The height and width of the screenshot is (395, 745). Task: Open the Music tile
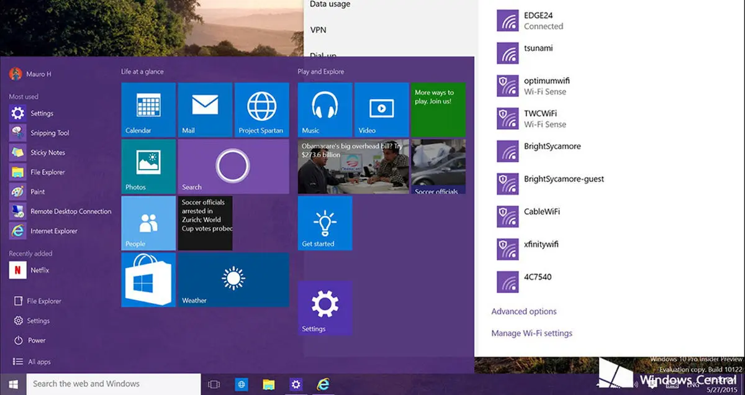point(325,109)
